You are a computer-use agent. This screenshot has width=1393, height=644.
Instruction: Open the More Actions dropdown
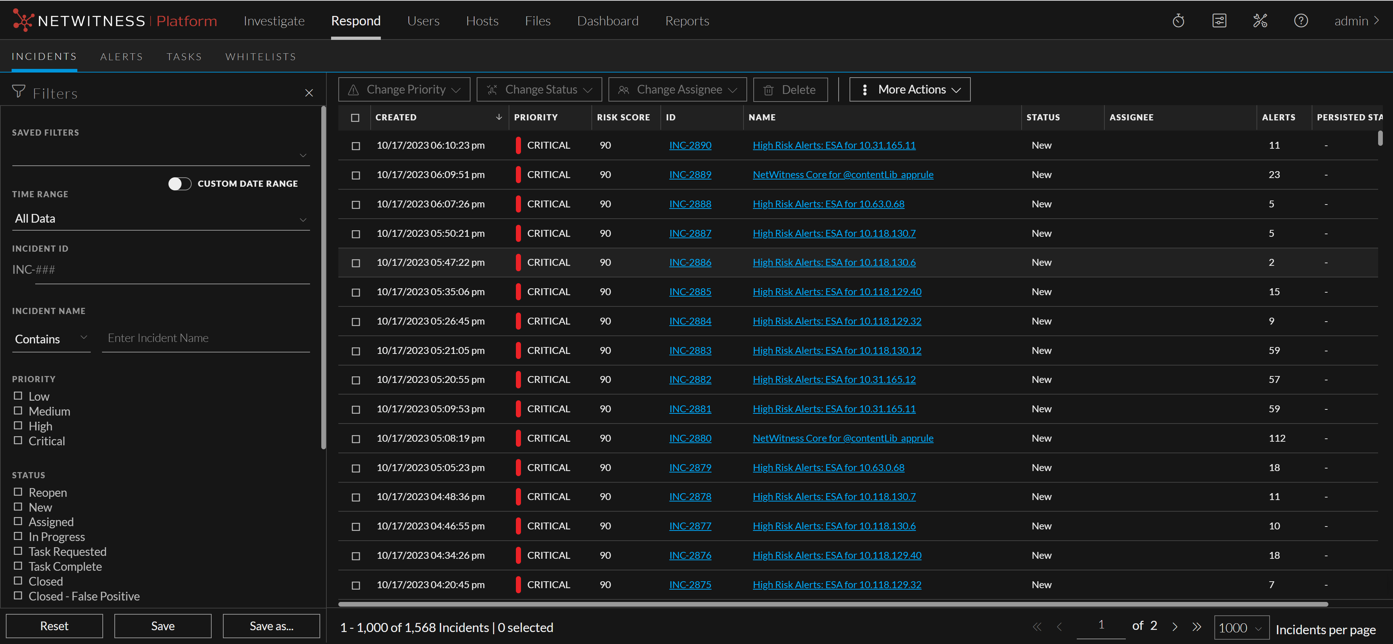pyautogui.click(x=909, y=90)
